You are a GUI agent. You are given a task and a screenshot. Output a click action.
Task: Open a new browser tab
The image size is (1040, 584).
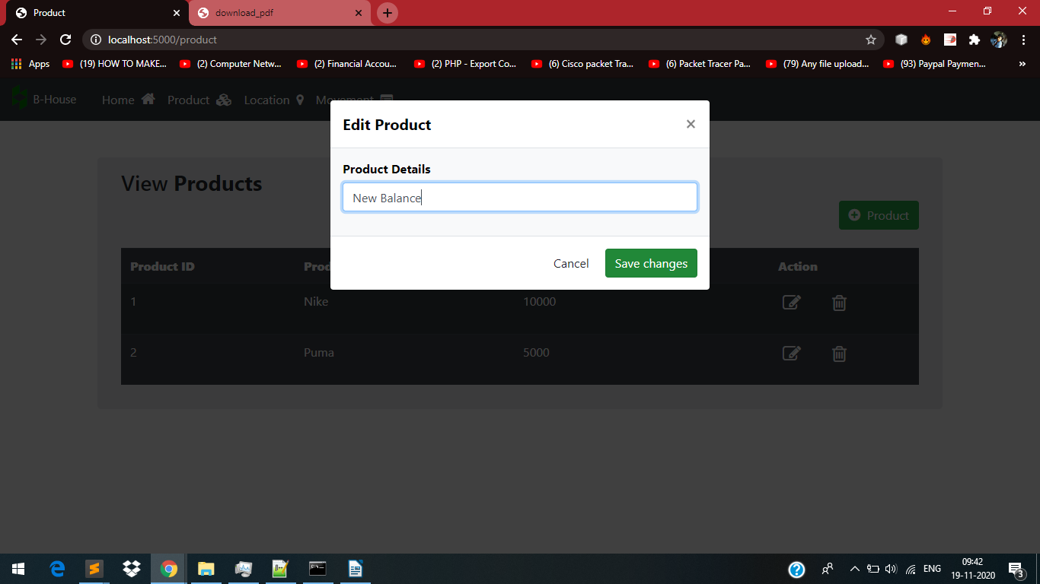pyautogui.click(x=388, y=13)
